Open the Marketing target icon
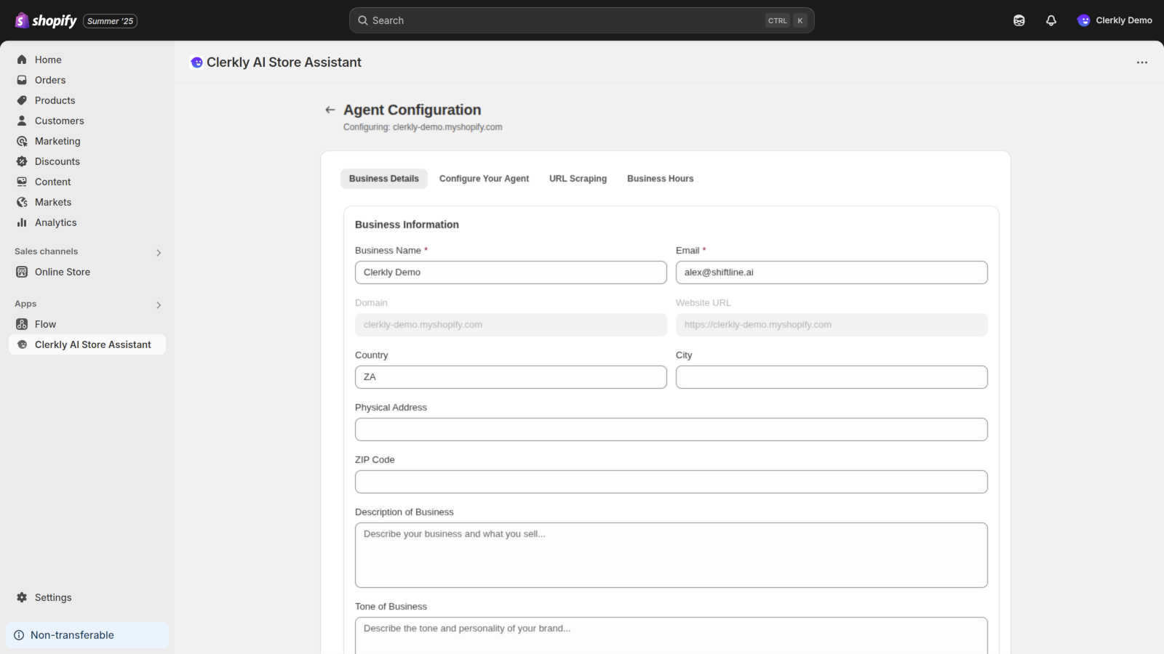This screenshot has width=1164, height=654. coord(22,141)
